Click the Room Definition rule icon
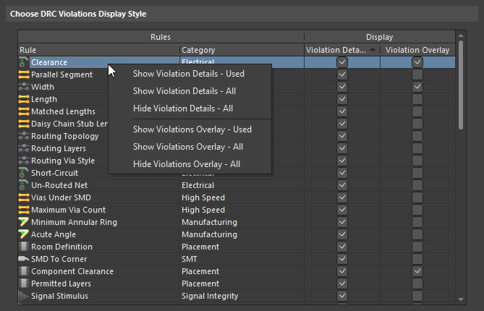 (x=23, y=247)
